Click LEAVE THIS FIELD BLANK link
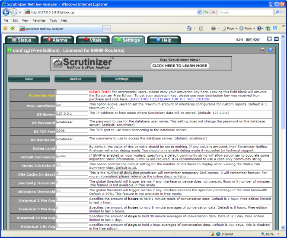Viewport: 287px width, 238px height. [169, 99]
